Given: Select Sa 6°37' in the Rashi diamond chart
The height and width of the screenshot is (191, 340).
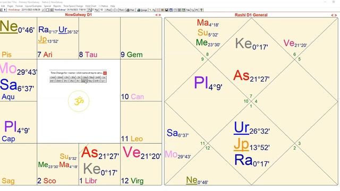Looking at the screenshot, I should [177, 133].
